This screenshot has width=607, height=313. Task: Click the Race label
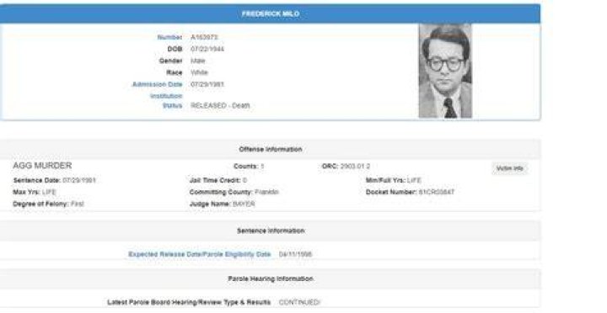pyautogui.click(x=175, y=72)
